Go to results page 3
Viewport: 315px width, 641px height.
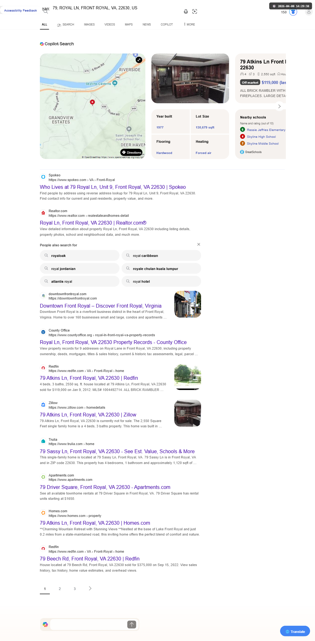tap(75, 589)
